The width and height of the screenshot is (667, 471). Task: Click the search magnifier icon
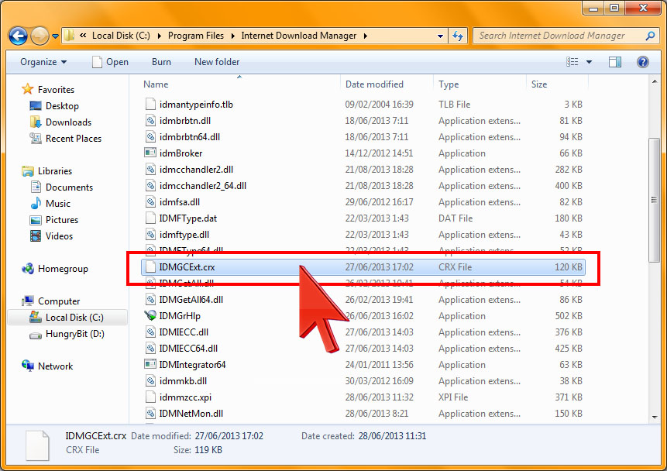tap(650, 36)
